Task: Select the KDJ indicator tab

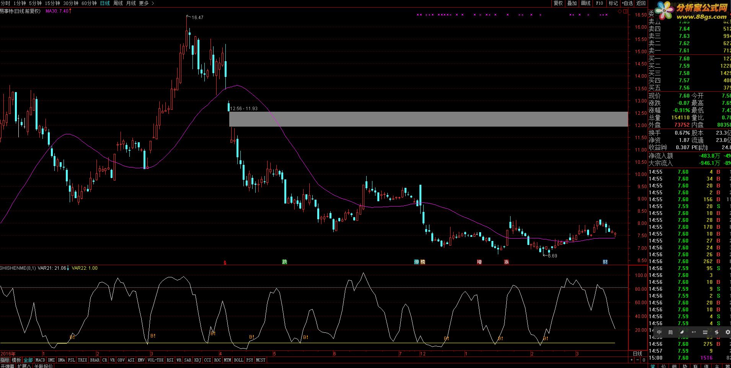Action: coord(197,360)
